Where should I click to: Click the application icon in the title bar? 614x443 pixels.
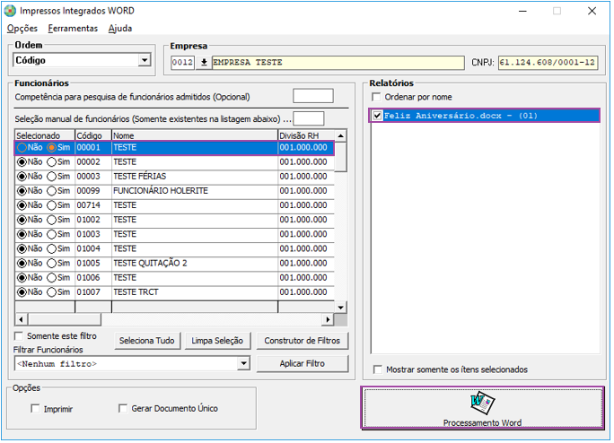click(x=10, y=11)
